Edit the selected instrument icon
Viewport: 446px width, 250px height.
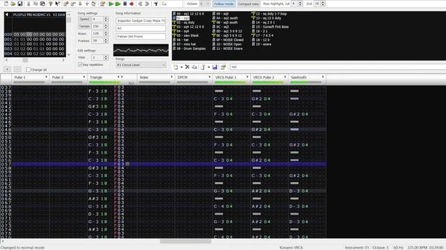pos(223,67)
